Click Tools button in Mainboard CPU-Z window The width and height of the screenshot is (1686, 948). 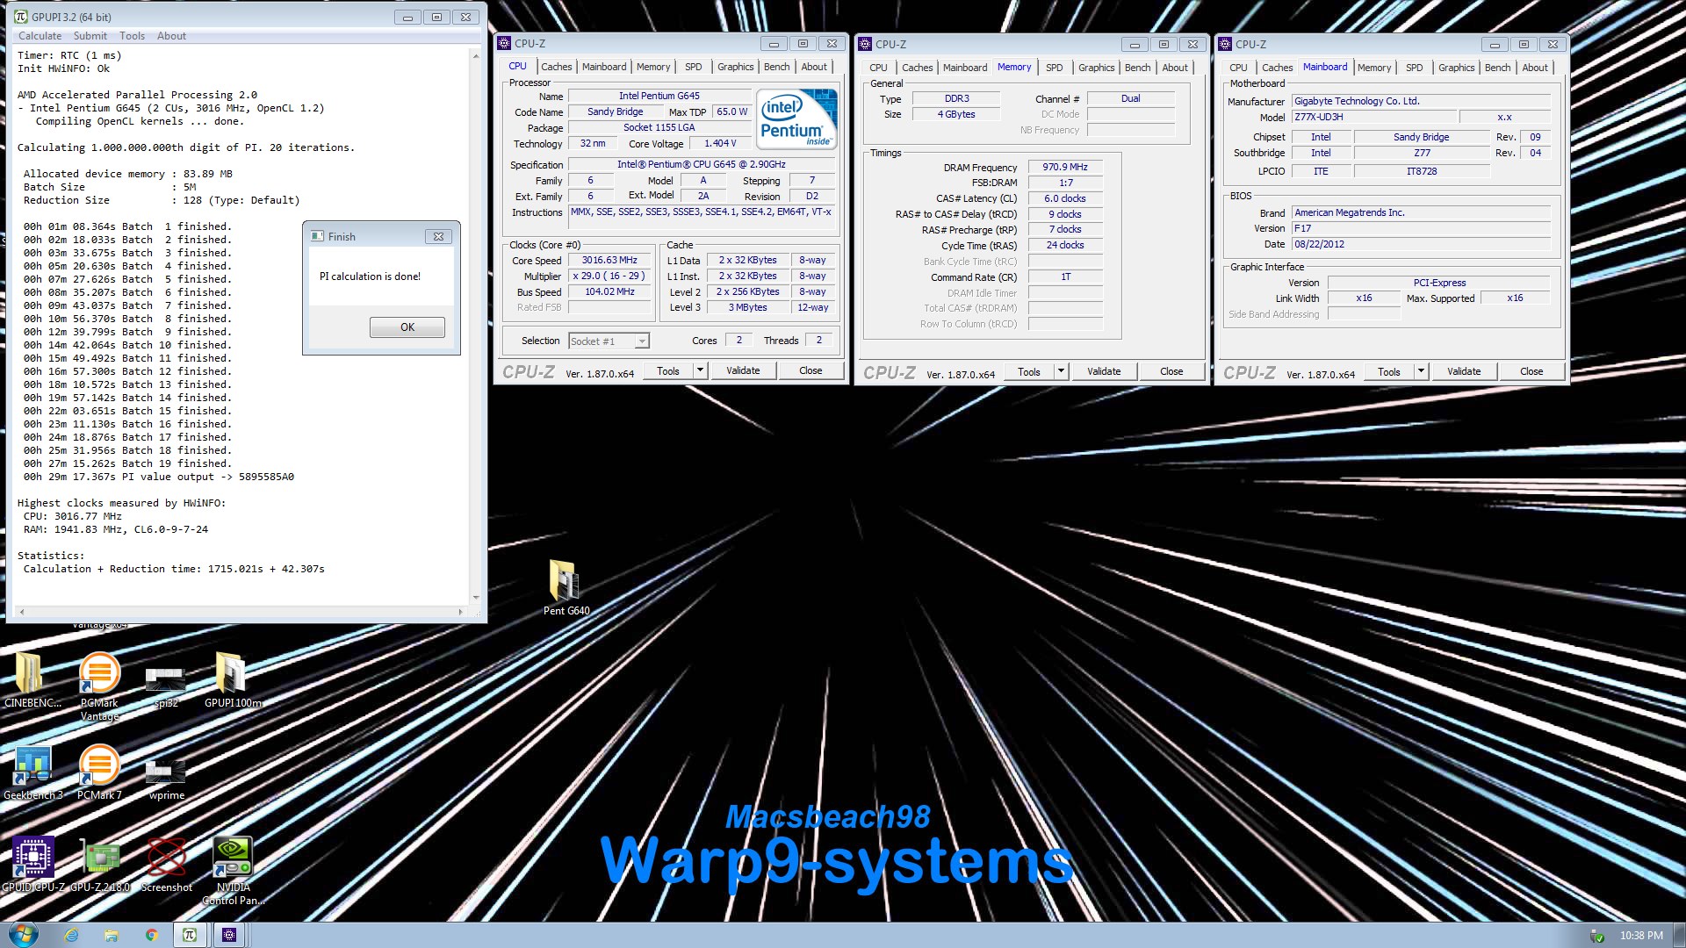click(1388, 371)
